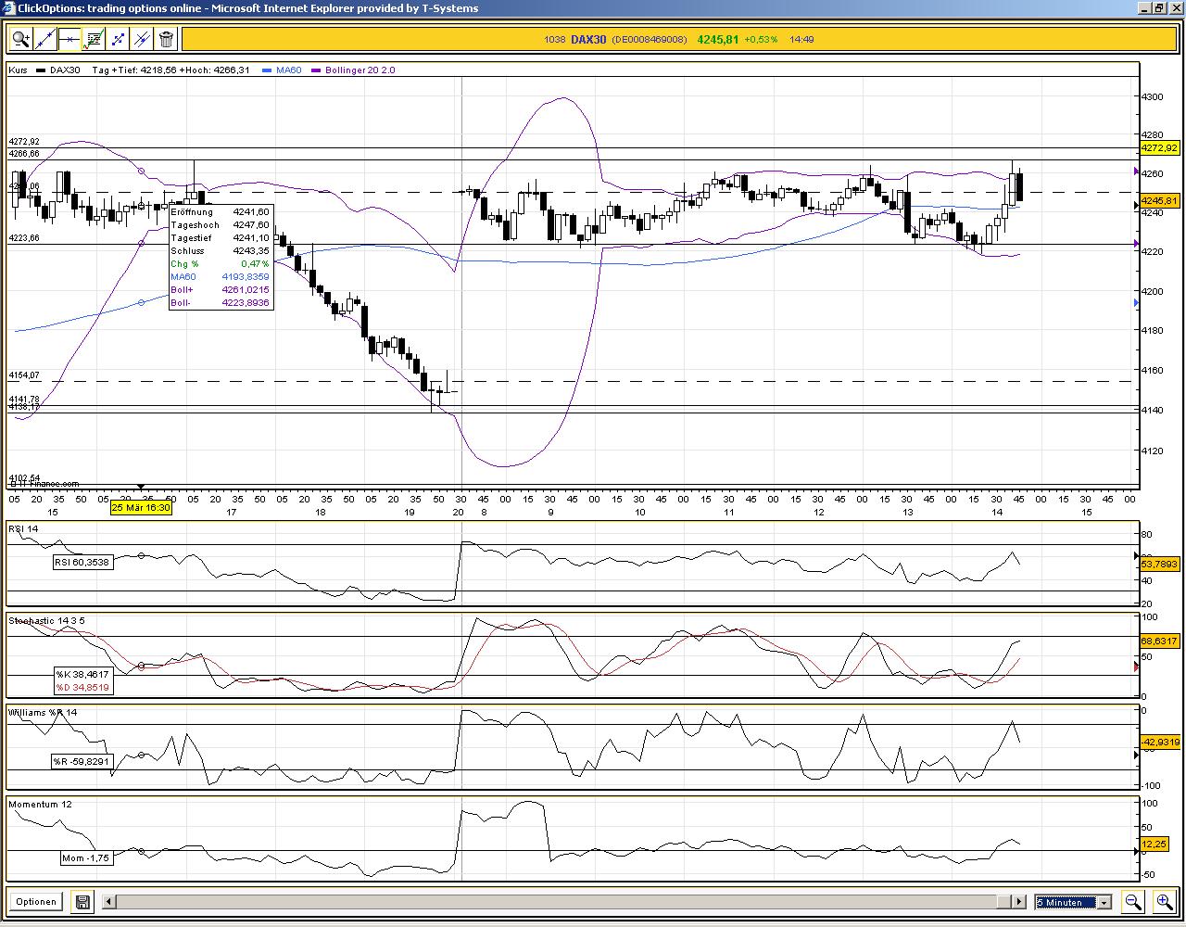This screenshot has height=927, width=1186.
Task: Click the Bollinger 20 2.0 legend label
Action: [360, 70]
